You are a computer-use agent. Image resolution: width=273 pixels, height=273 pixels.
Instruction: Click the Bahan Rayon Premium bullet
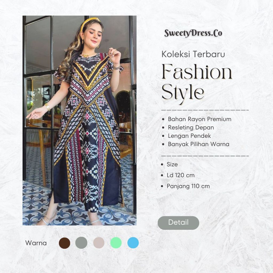click(x=199, y=119)
